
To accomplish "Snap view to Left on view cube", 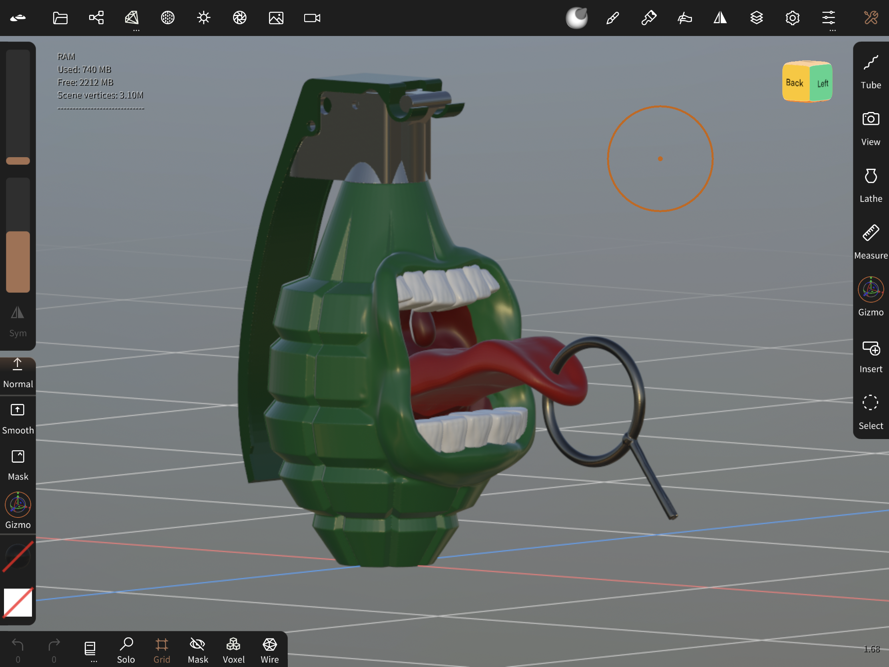I will click(x=821, y=83).
